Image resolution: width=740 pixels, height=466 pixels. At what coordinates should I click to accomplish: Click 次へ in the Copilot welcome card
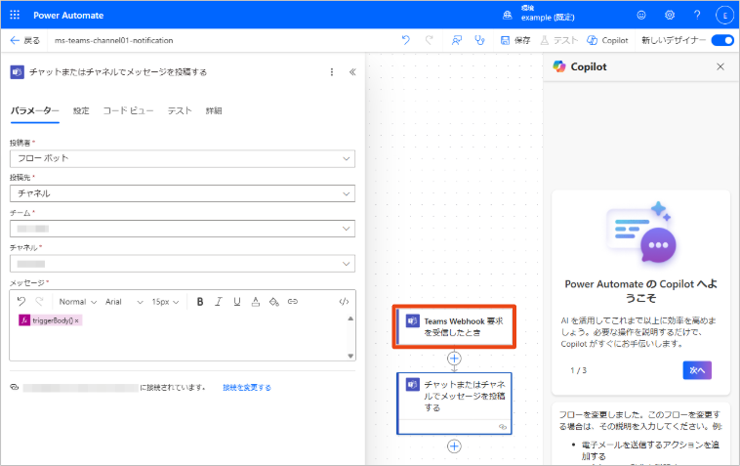(697, 370)
